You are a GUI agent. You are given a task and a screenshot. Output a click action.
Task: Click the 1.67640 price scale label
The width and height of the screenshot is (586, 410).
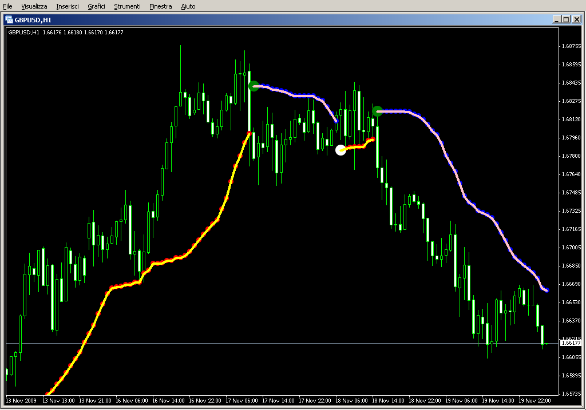pyautogui.click(x=572, y=174)
